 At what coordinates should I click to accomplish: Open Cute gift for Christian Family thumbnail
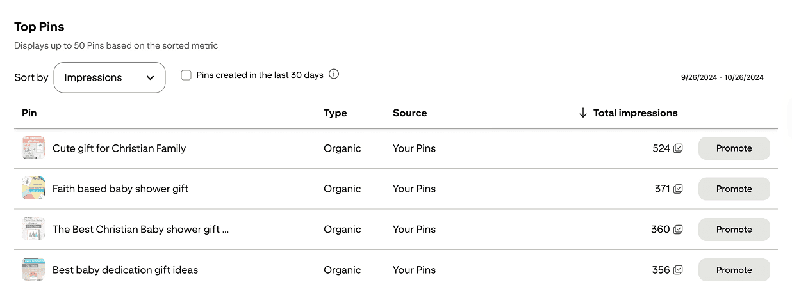(x=33, y=148)
